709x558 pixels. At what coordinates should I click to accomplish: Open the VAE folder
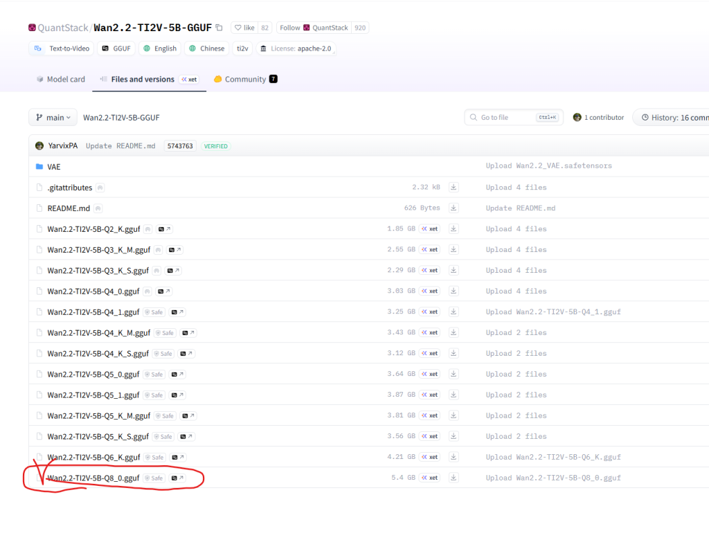(53, 166)
